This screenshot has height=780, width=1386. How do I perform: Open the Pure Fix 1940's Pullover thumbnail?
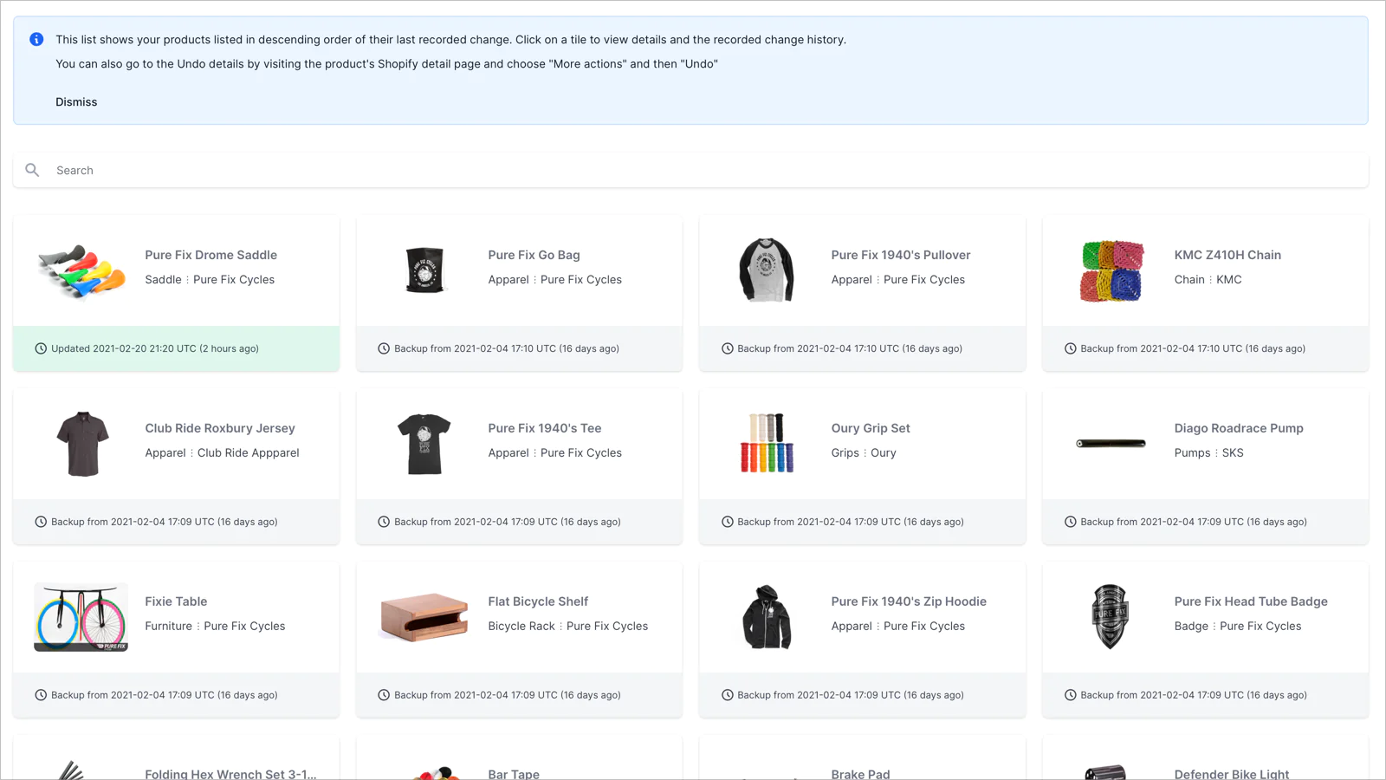767,270
